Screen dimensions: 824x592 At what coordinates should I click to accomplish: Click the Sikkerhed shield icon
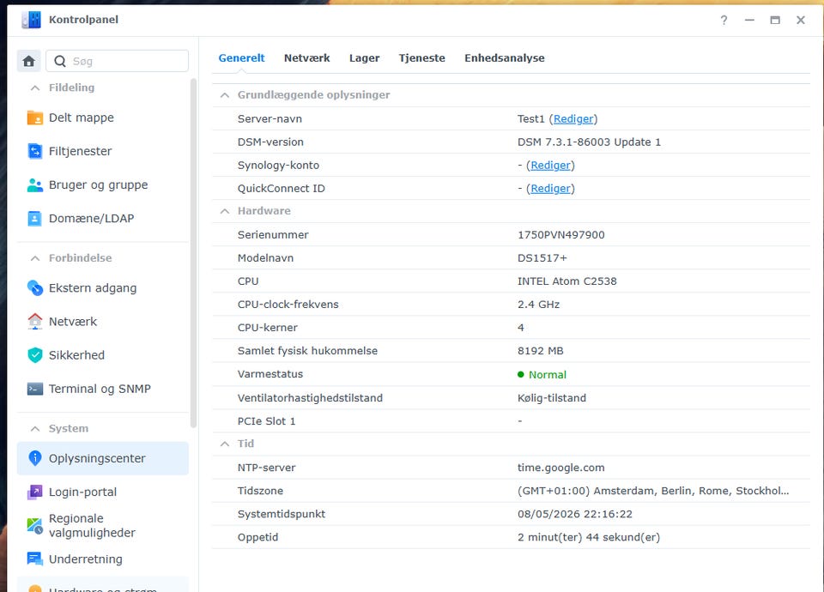(34, 355)
